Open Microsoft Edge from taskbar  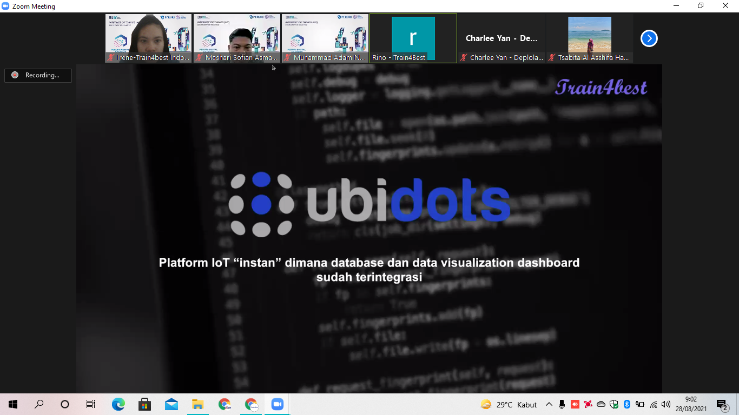[x=118, y=404]
